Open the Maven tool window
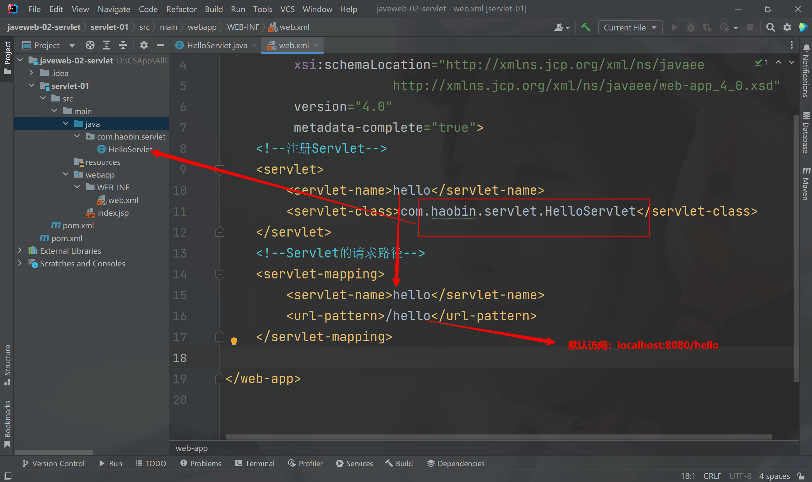The image size is (812, 482). pos(806,184)
